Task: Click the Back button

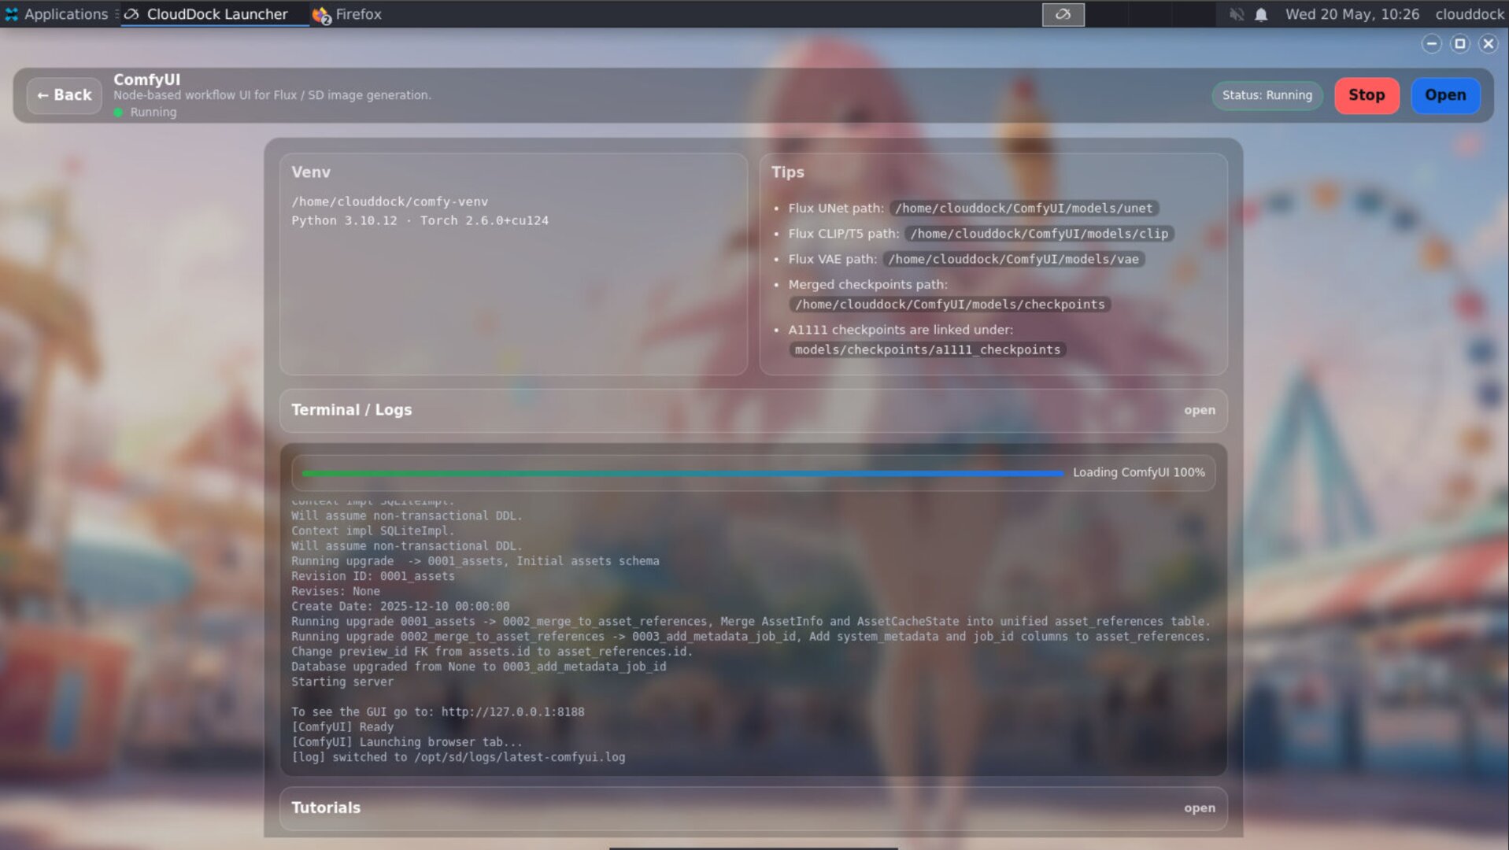Action: pyautogui.click(x=64, y=95)
